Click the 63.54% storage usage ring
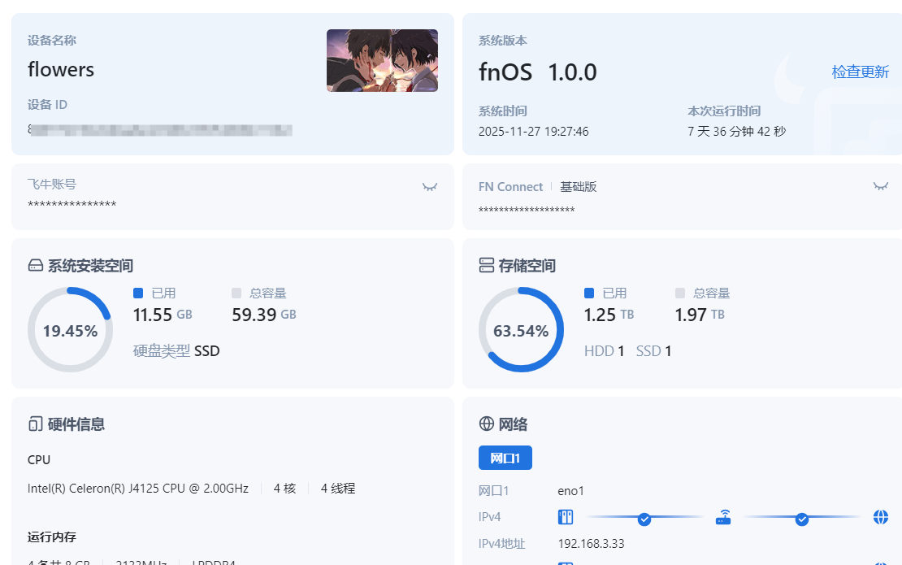902x565 pixels. (x=521, y=330)
